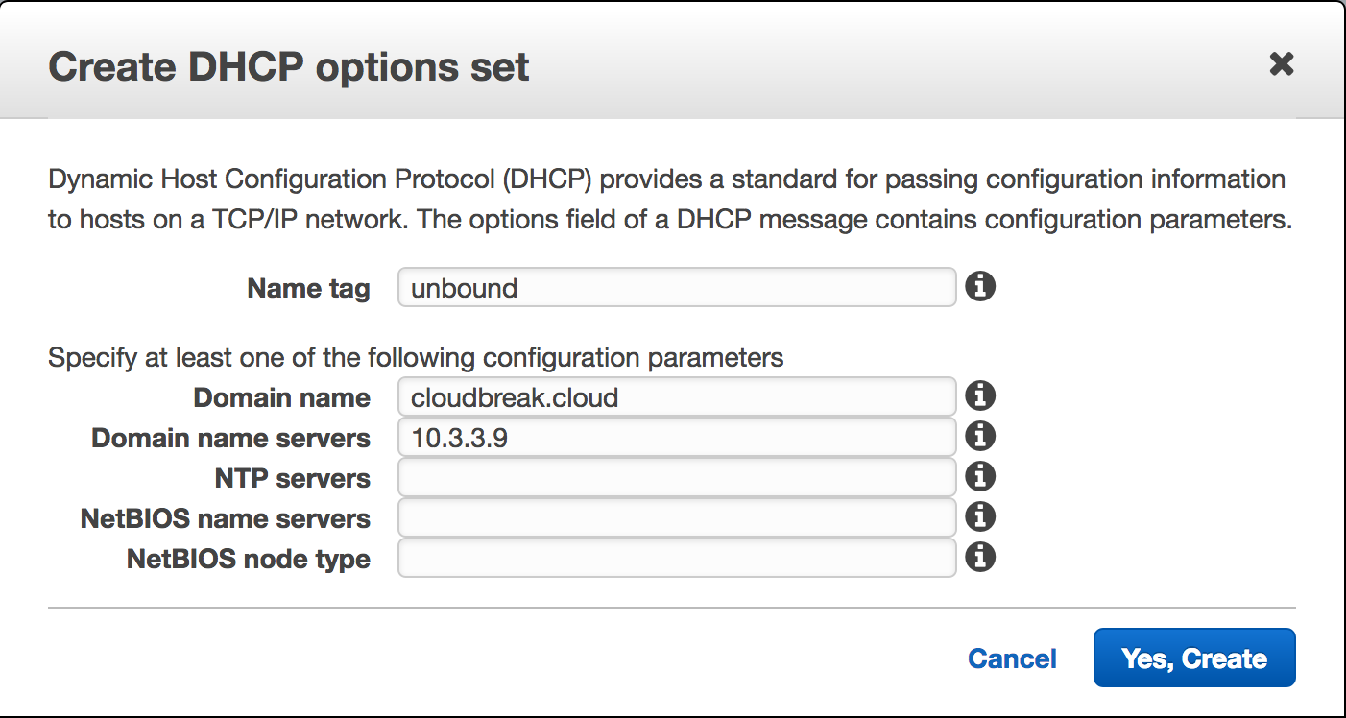1346x718 pixels.
Task: Click the NTP servers label
Action: tap(293, 478)
